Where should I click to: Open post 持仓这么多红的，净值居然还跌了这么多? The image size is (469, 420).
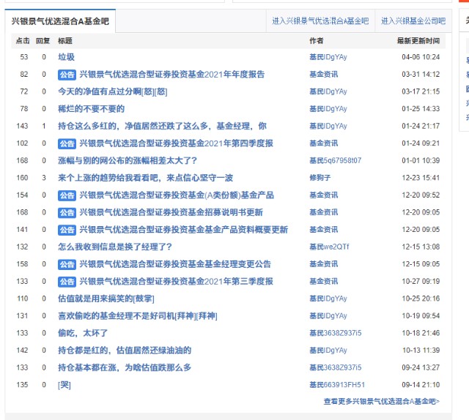click(x=162, y=126)
